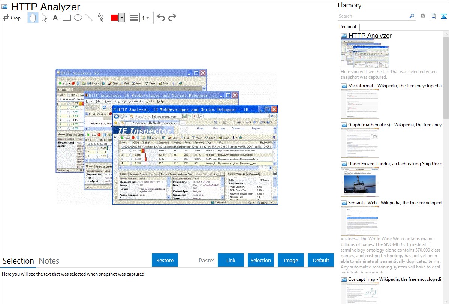Click the Concept map snapshot item icon
Screen dimensions: 449x304
pyautogui.click(x=344, y=279)
